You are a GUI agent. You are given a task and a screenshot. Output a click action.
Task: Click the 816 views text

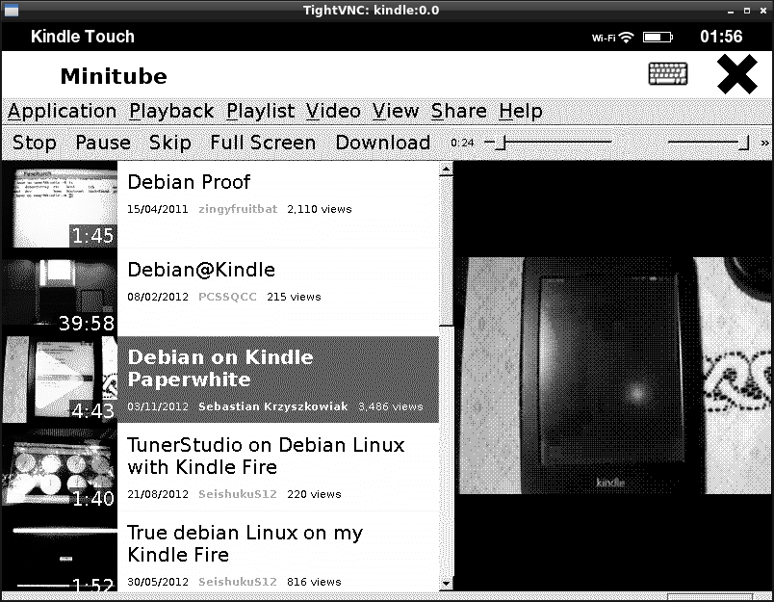[x=314, y=582]
